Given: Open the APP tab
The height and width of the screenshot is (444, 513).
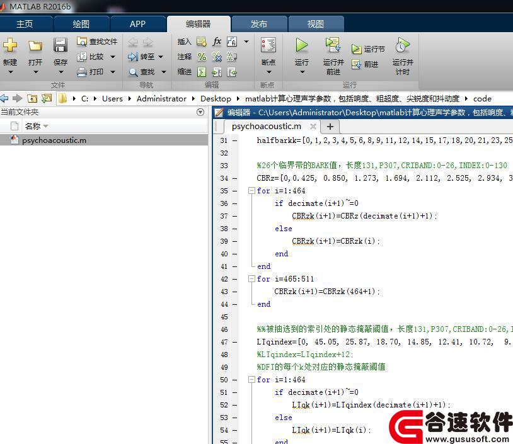Looking at the screenshot, I should coord(138,24).
